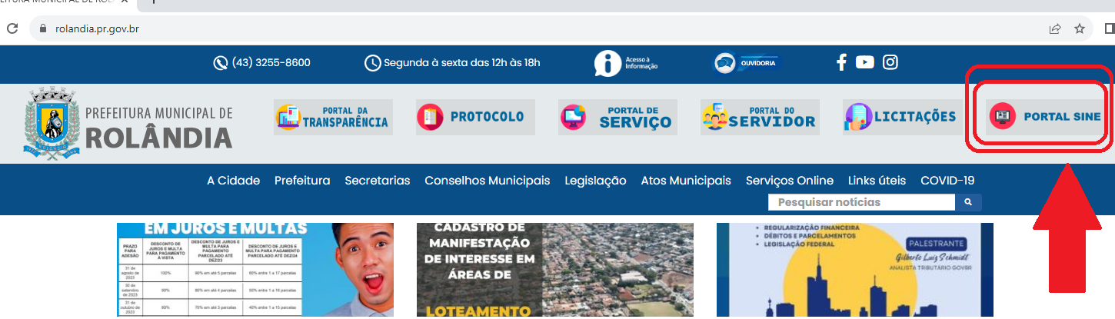The height and width of the screenshot is (319, 1115).
Task: Go to Portal de Serviço
Action: [x=617, y=117]
